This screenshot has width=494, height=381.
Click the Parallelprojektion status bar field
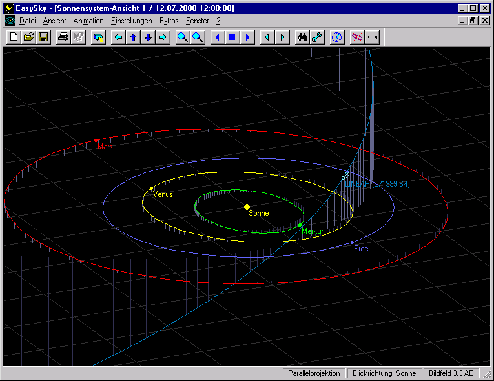tap(314, 373)
